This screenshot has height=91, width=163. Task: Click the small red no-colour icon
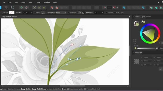coord(135,25)
